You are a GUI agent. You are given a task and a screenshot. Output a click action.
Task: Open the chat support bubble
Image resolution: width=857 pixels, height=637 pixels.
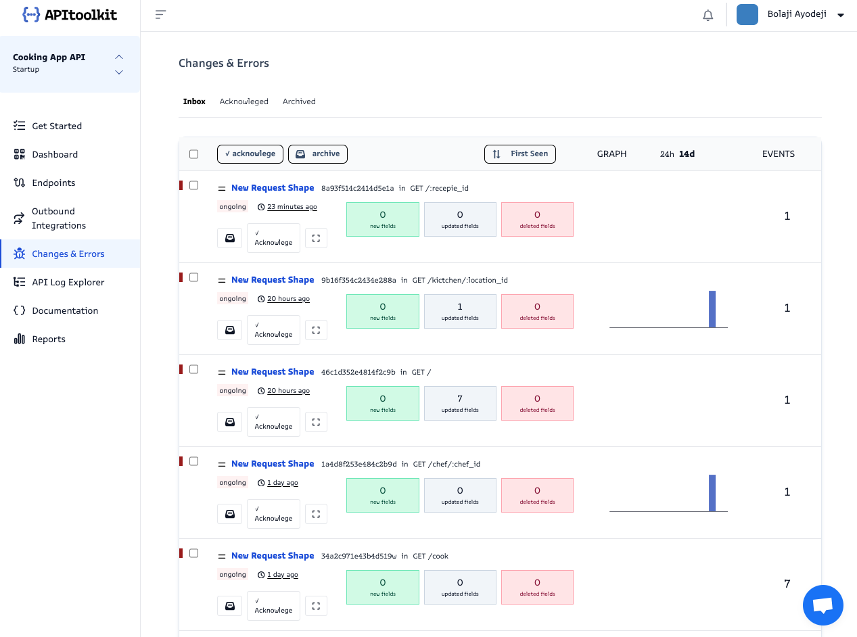(823, 605)
